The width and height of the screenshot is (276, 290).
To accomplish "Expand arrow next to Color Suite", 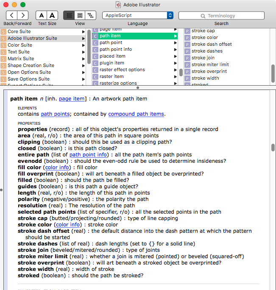I will [84, 45].
